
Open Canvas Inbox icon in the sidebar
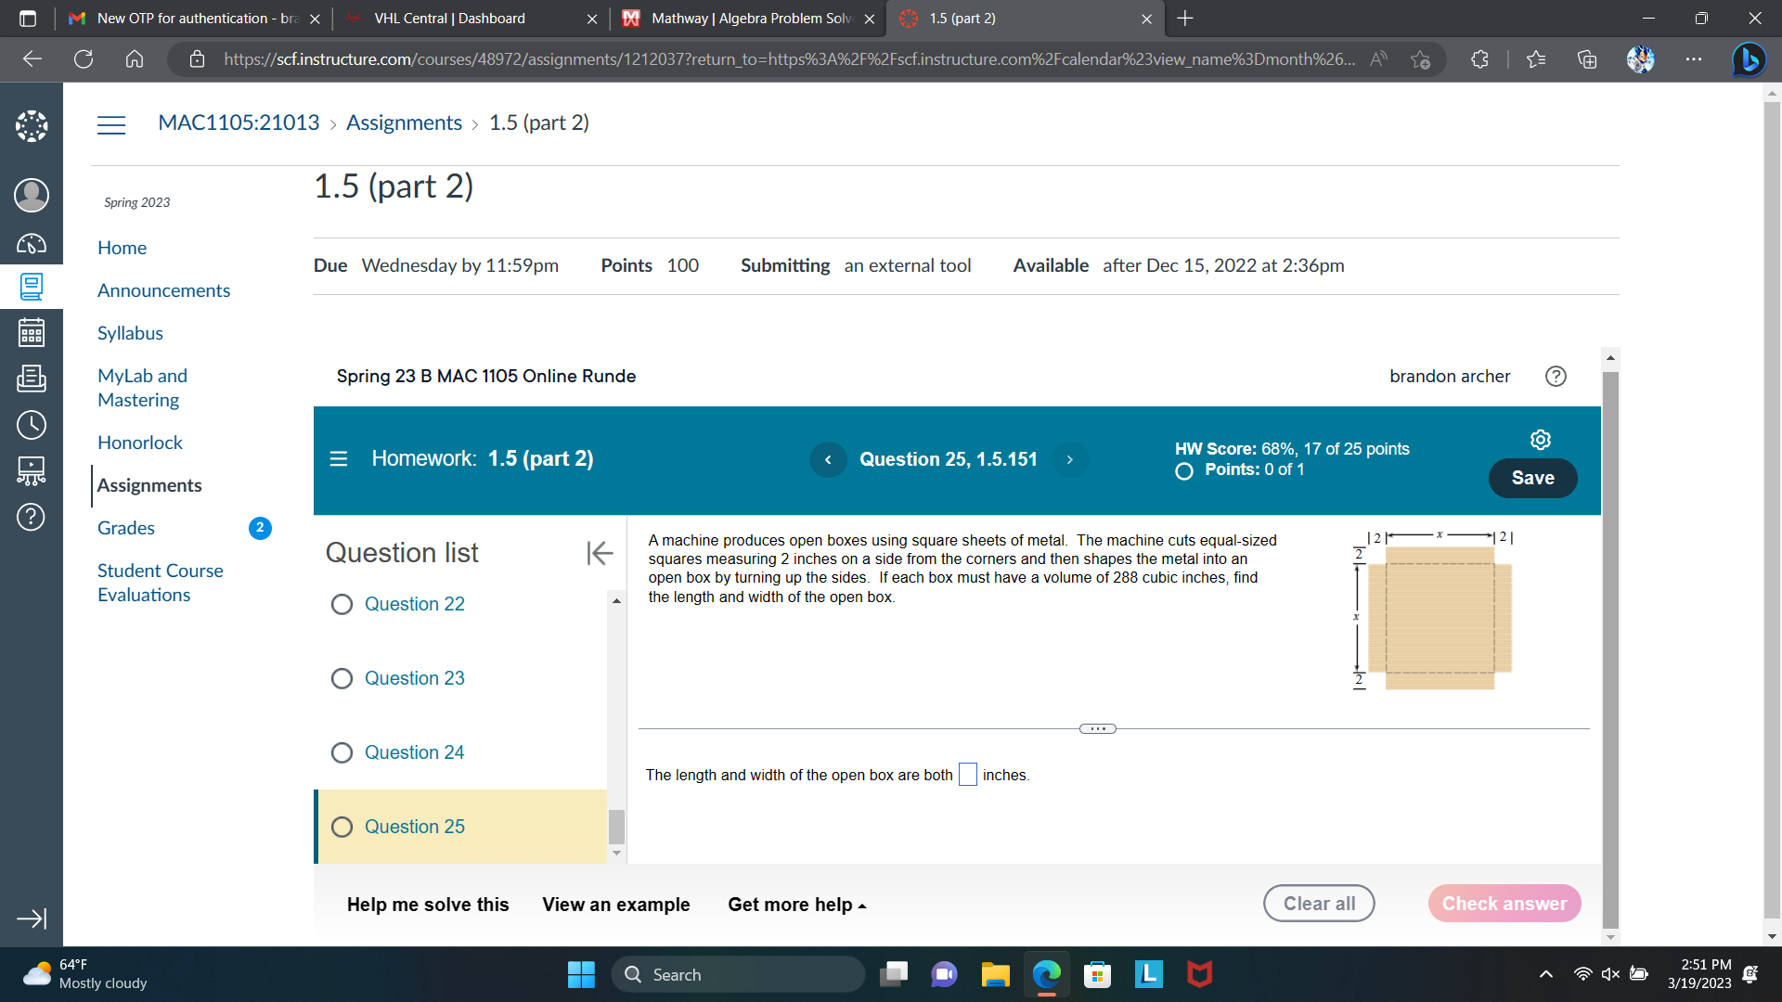[x=31, y=379]
